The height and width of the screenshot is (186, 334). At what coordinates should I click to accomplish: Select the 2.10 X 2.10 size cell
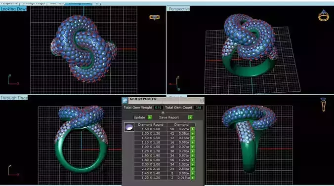click(151, 169)
